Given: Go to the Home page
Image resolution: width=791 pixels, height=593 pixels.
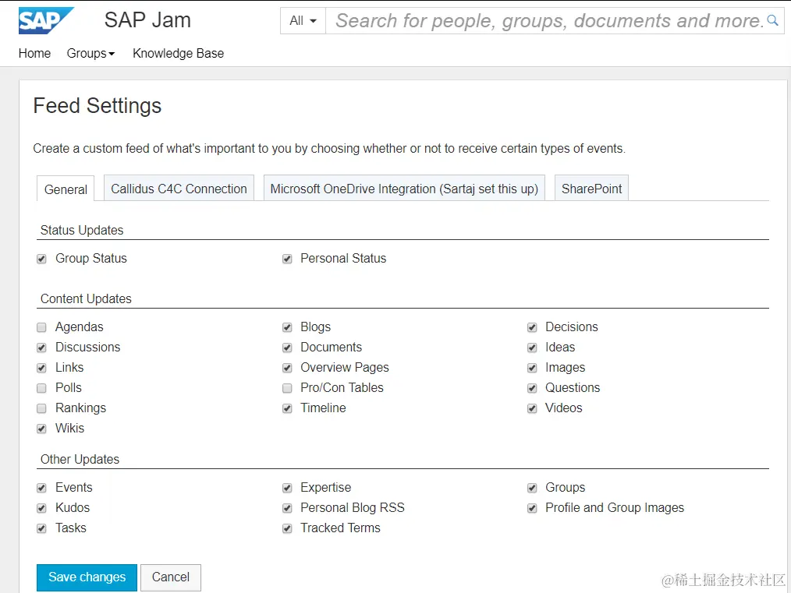Looking at the screenshot, I should pos(34,54).
